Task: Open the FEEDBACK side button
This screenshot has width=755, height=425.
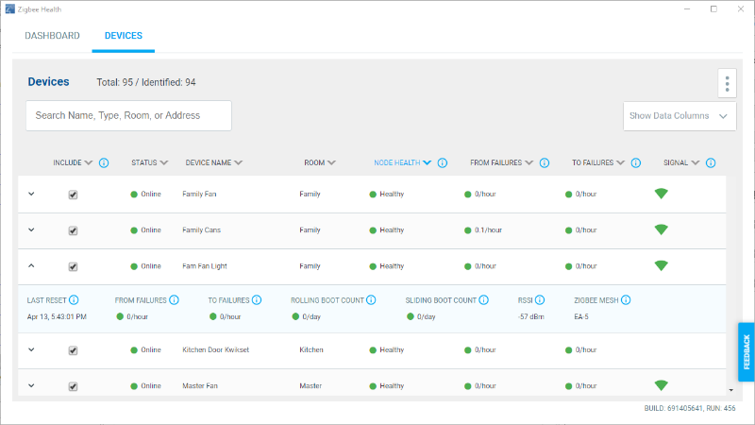Action: coord(747,351)
